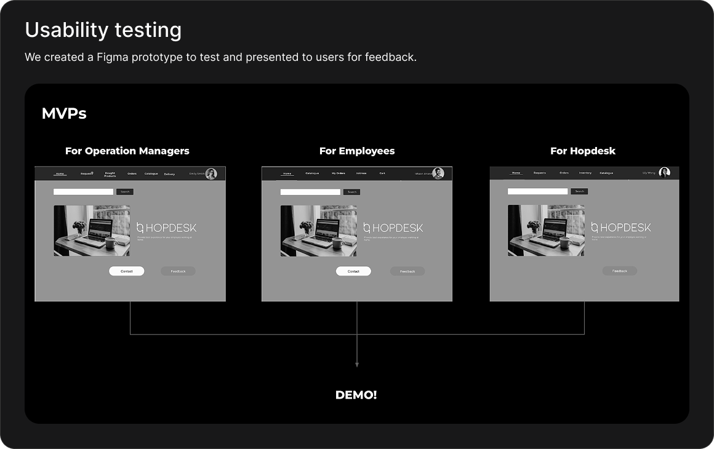
Task: Open Inventory tab in For Hopdesk mockup
Action: point(585,173)
